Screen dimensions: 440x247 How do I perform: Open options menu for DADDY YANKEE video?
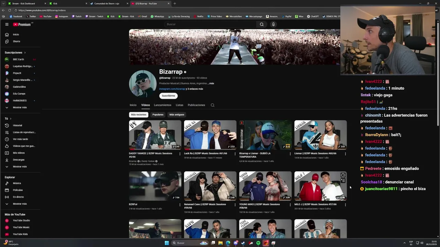(180, 154)
